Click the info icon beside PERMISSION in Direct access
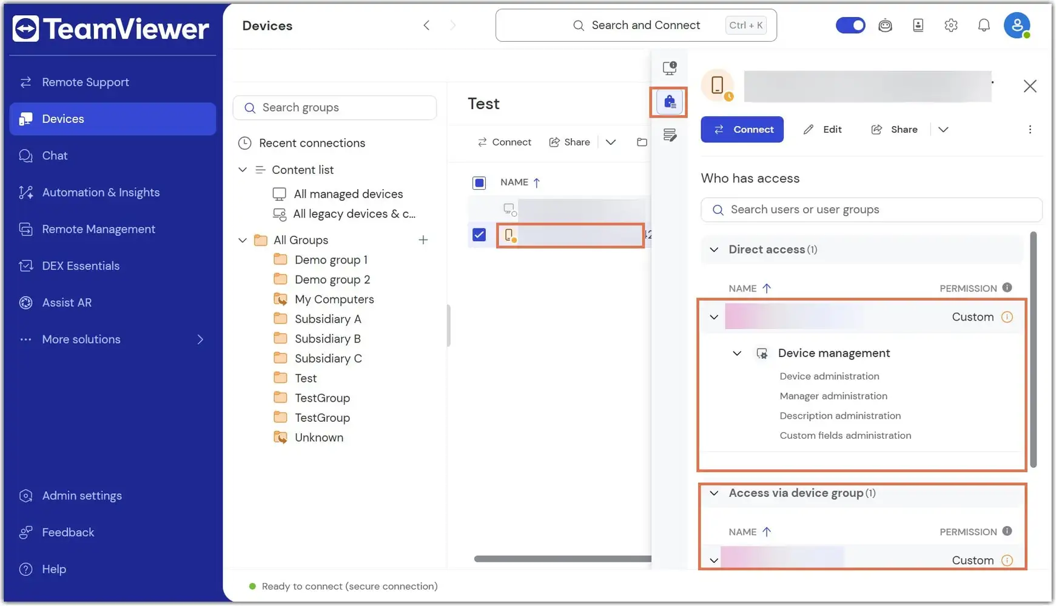The height and width of the screenshot is (606, 1056). click(1007, 288)
